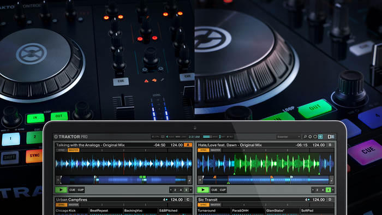Click the Traktor Pro logo

click(x=70, y=137)
